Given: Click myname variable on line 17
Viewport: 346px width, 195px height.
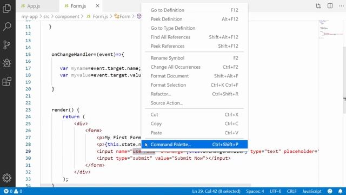Looking at the screenshot, I should [79, 68].
